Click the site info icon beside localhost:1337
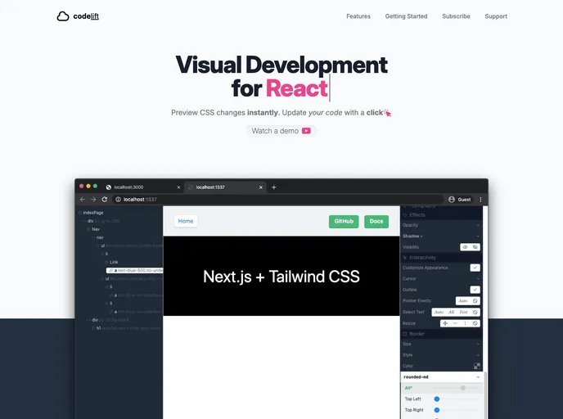 click(118, 199)
